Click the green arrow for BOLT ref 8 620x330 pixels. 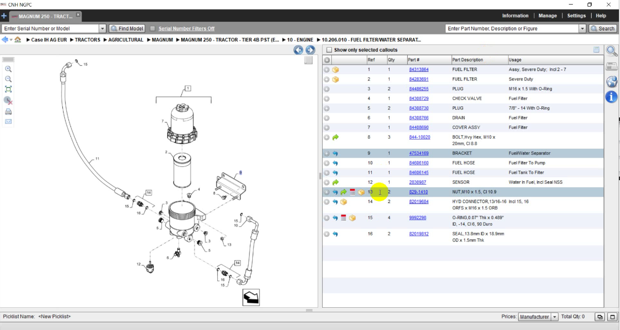335,137
